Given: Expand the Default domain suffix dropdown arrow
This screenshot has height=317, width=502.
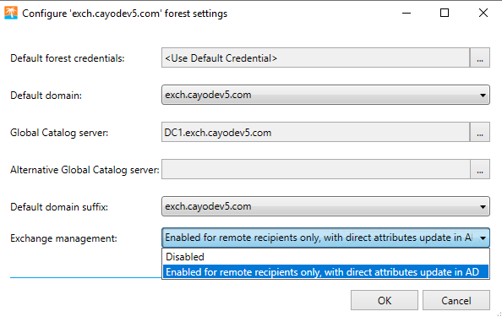Looking at the screenshot, I should [483, 206].
